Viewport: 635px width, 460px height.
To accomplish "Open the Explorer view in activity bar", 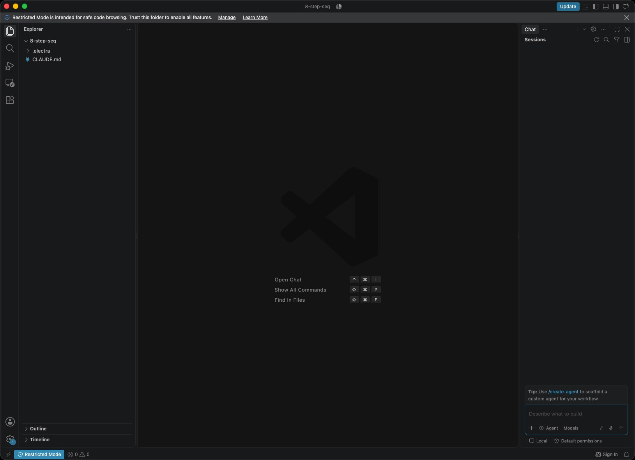I will [10, 31].
